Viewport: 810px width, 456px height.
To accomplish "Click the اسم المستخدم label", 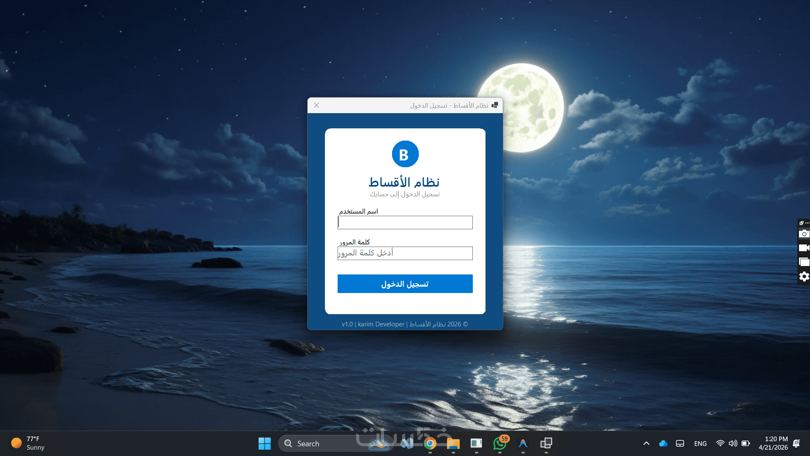I will tap(358, 211).
